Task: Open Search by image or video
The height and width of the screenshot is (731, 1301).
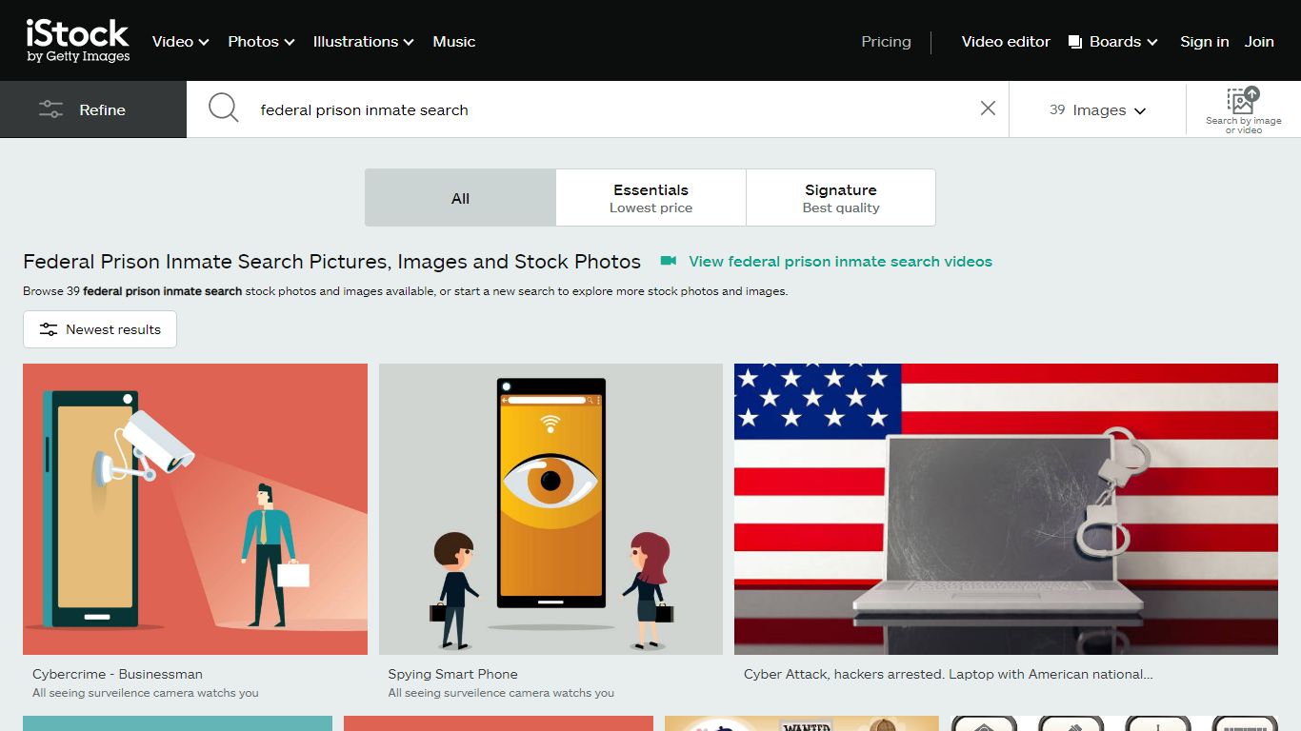Action: click(x=1243, y=109)
